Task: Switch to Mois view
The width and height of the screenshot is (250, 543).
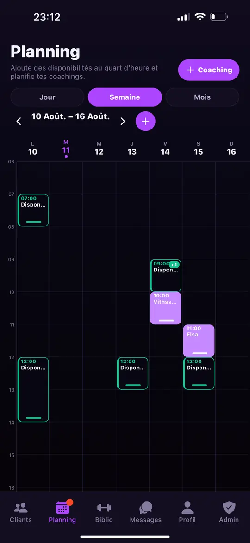Action: (202, 97)
